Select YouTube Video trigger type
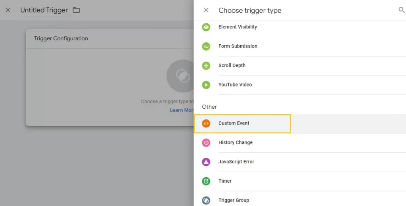Image resolution: width=406 pixels, height=206 pixels. 300,85
